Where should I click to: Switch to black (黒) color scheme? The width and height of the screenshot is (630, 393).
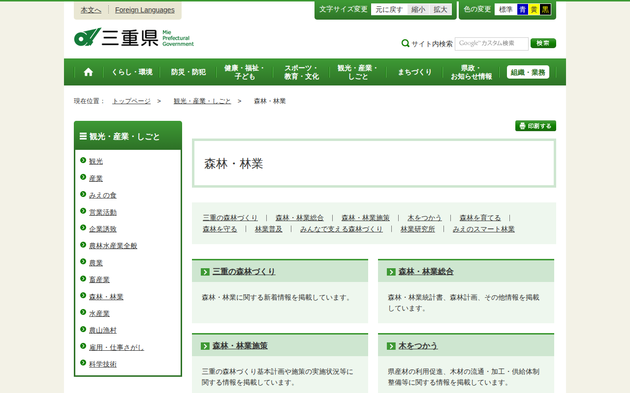(x=545, y=9)
